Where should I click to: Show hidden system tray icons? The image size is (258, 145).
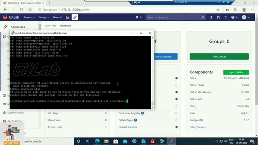(x=216, y=141)
